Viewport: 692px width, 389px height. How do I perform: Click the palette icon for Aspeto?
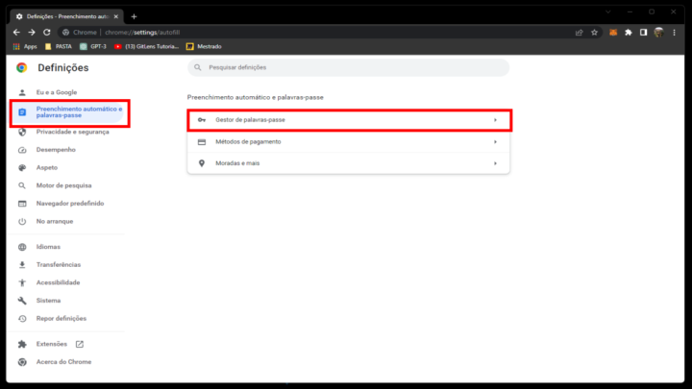[x=22, y=167]
